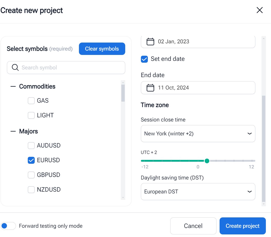Select the GBPUSD checkbox
Image resolution: width=271 pixels, height=237 pixels.
pos(31,175)
